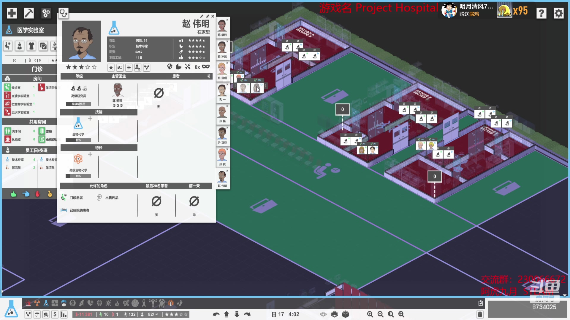Click the sun day-shift button in staff card
570x320 pixels.
click(x=129, y=68)
